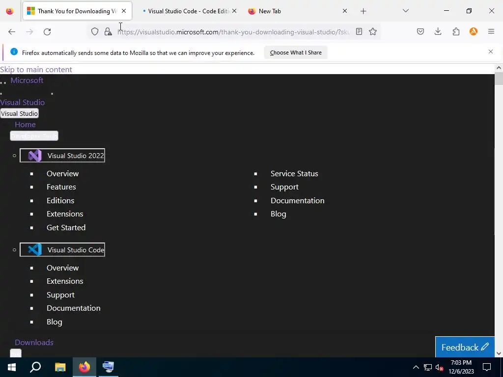Open the tracking protection shield icon
This screenshot has height=377, width=503.
95,31
